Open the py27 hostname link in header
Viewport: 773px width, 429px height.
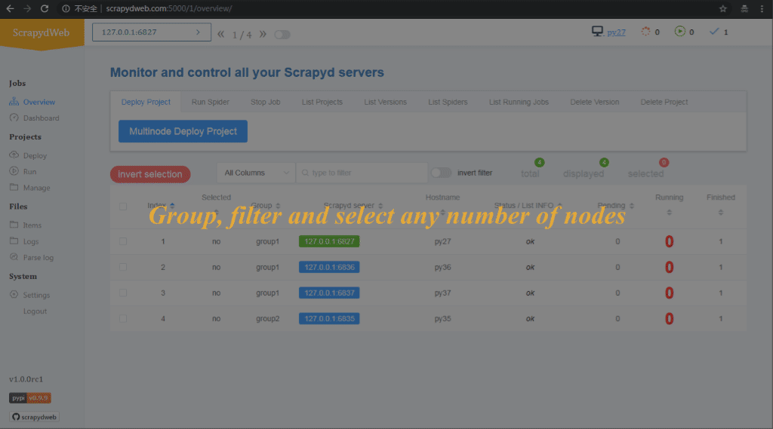[616, 32]
